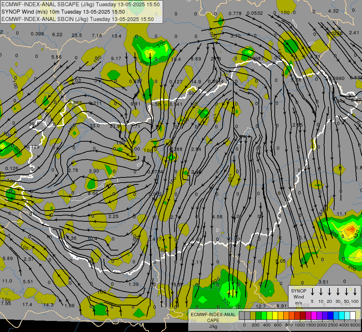Click the map value 0.0532
This screenshot has height=332, width=362.
pos(255,13)
